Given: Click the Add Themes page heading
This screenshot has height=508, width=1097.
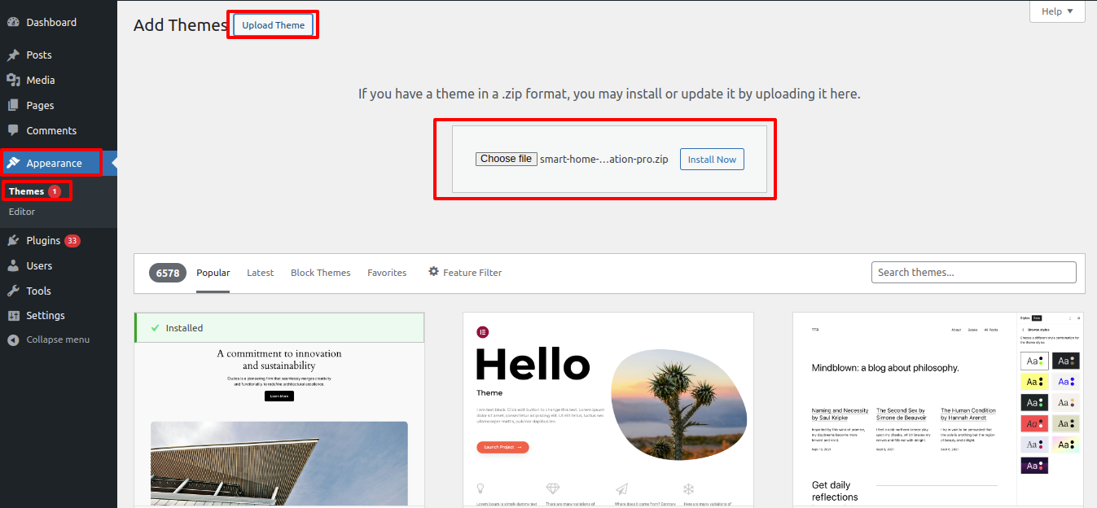Looking at the screenshot, I should coord(180,24).
